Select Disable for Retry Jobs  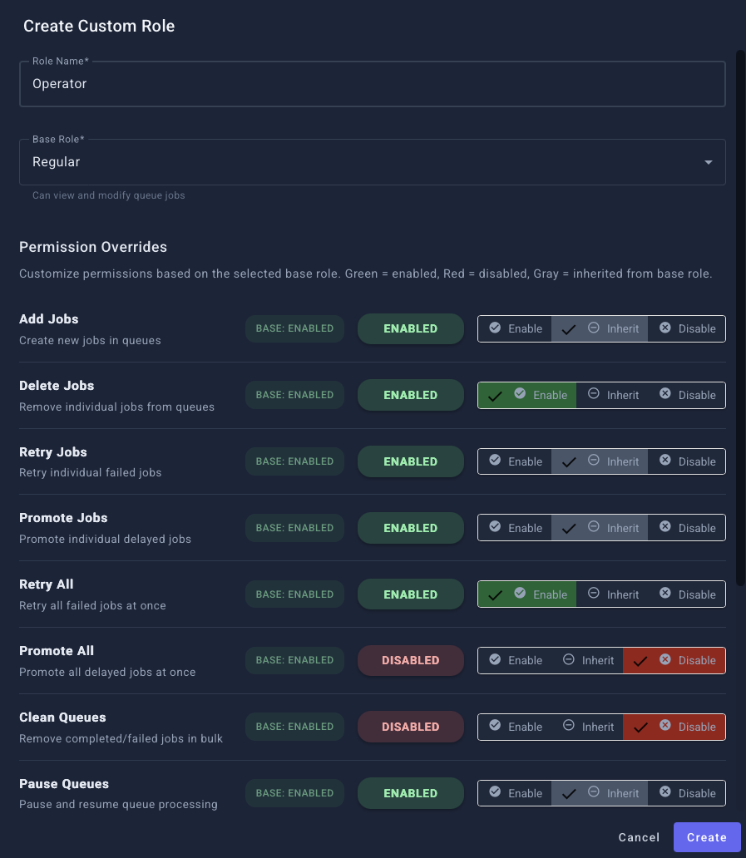tap(687, 461)
